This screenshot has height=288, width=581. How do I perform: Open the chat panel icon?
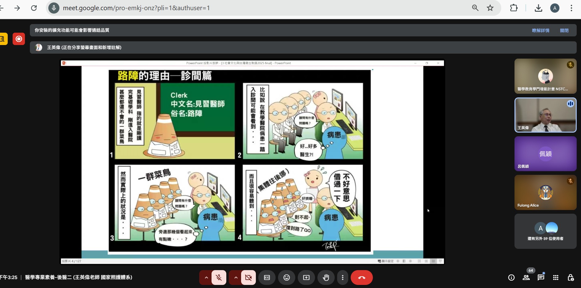click(x=541, y=278)
